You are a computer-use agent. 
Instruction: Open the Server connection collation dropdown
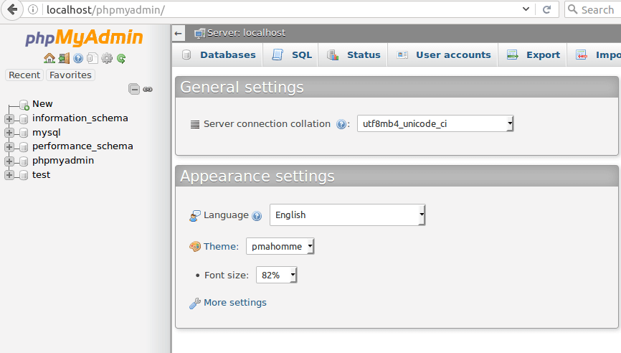(435, 123)
